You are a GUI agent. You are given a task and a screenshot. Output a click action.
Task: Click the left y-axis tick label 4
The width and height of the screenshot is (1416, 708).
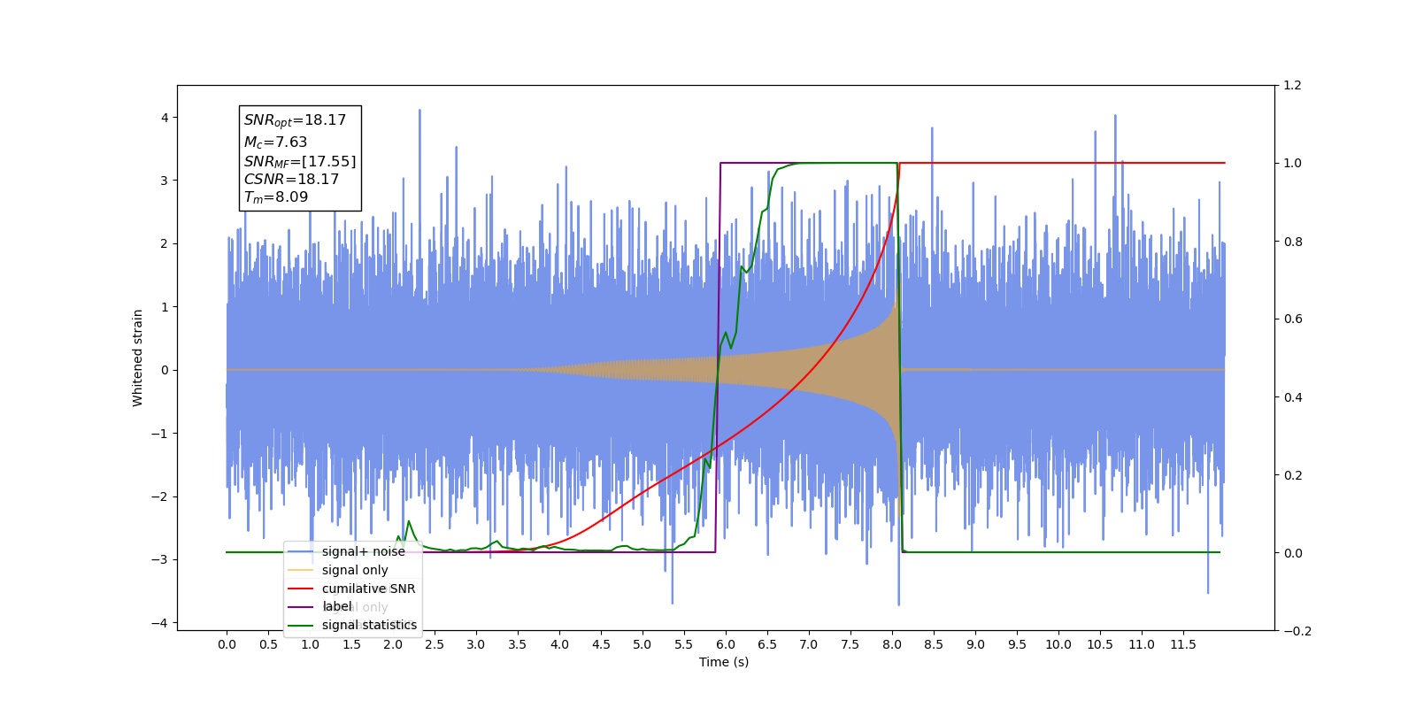click(x=165, y=118)
